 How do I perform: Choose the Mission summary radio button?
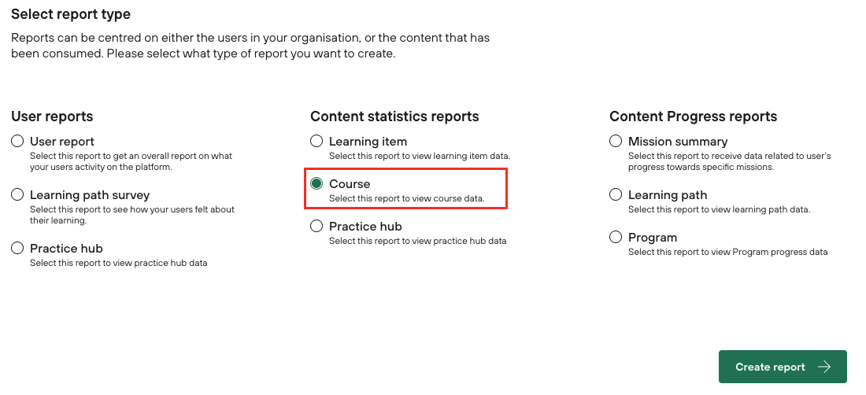(x=616, y=142)
